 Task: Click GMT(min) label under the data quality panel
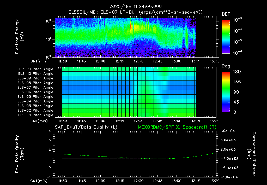[x=39, y=181]
